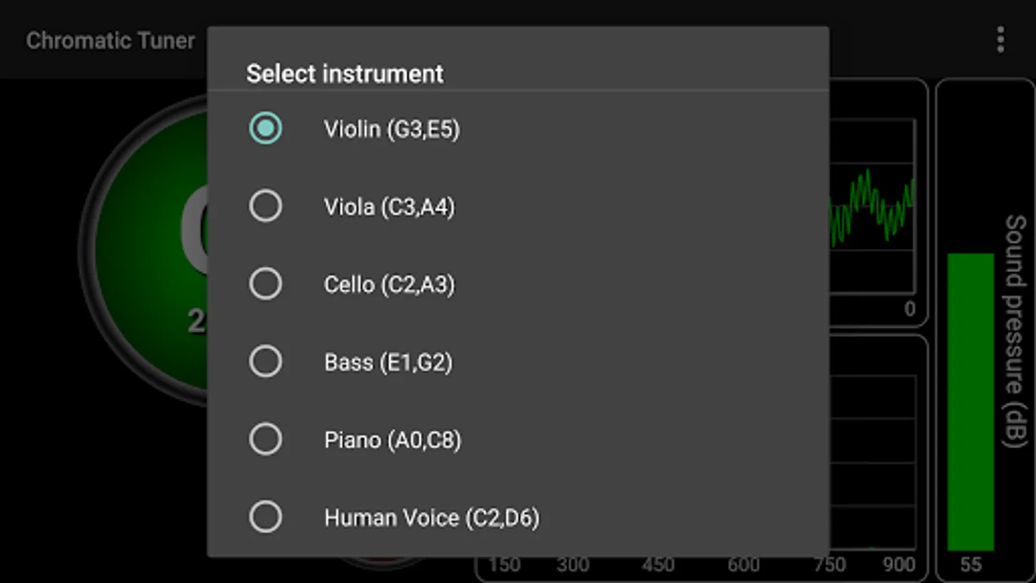
Task: Select the Cello (C2,A3) radio button
Action: 265,284
